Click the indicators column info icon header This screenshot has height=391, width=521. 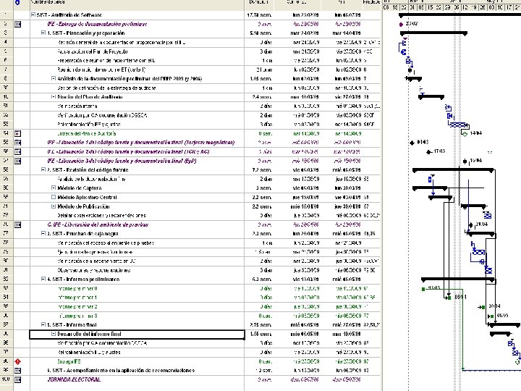17,2
